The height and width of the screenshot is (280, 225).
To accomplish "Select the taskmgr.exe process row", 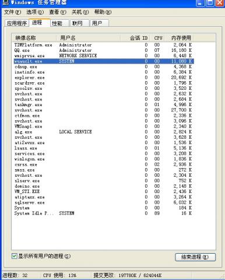I will click(104, 104).
